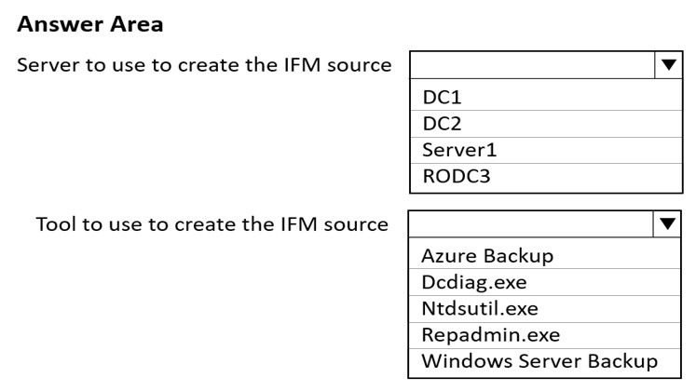696x391 pixels.
Task: Collapse the server list via its triangle icon
Action: click(668, 65)
